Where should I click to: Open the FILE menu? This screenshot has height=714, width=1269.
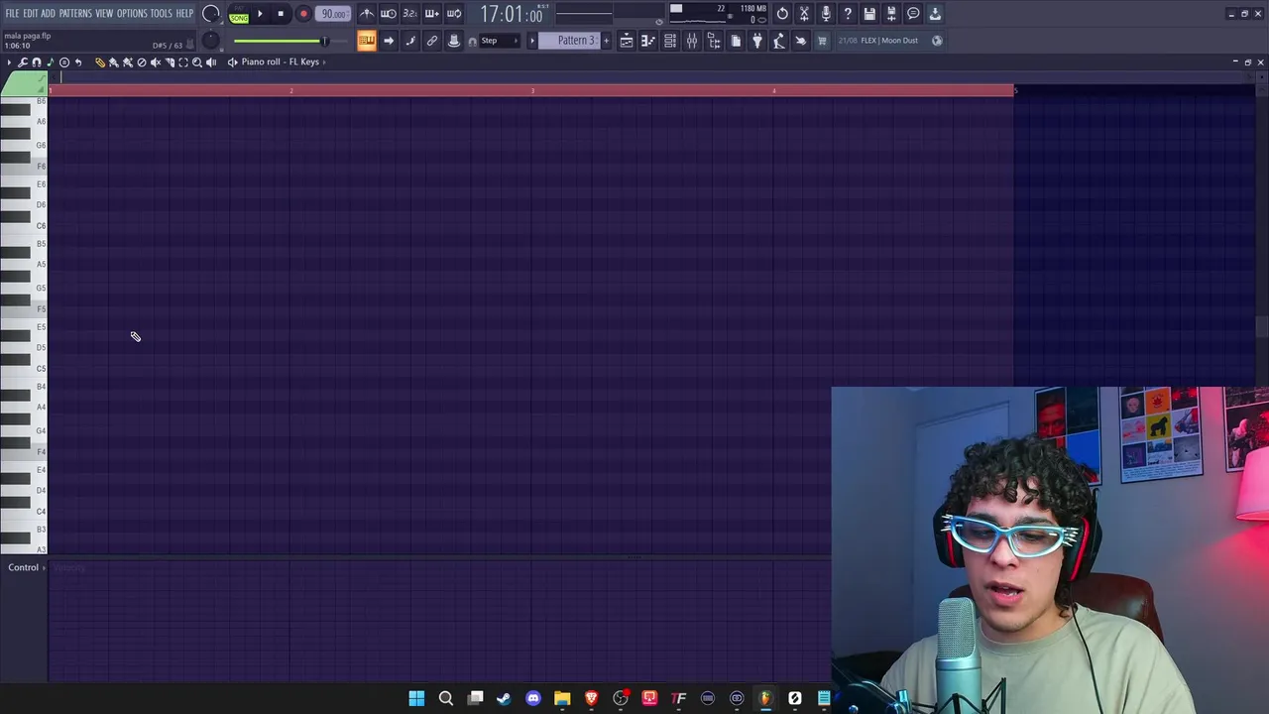coord(13,14)
